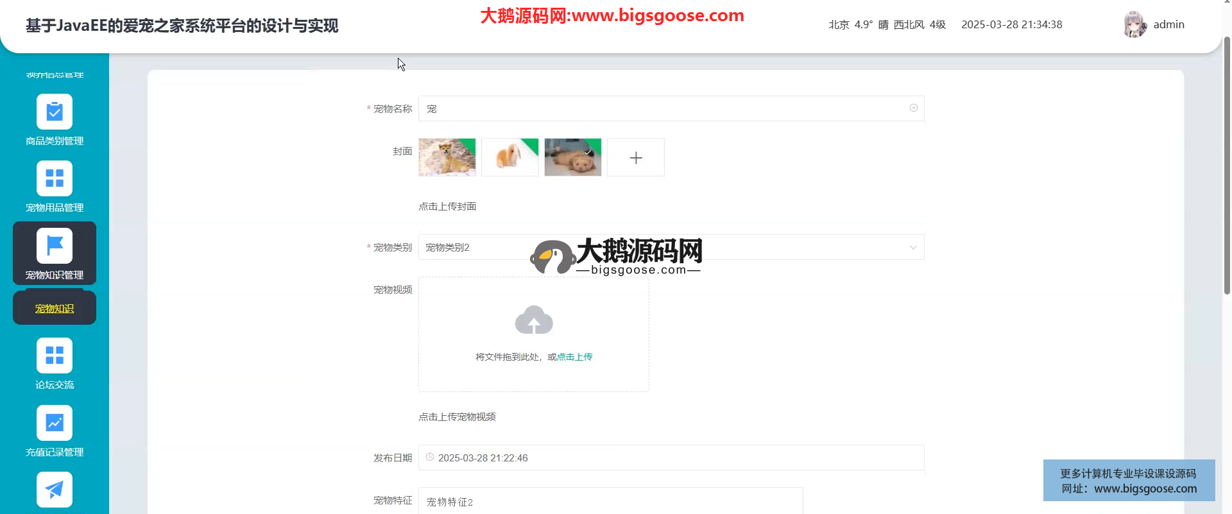Click the 商品类别管理 clipboard icon
This screenshot has height=514, width=1232.
coord(55,112)
